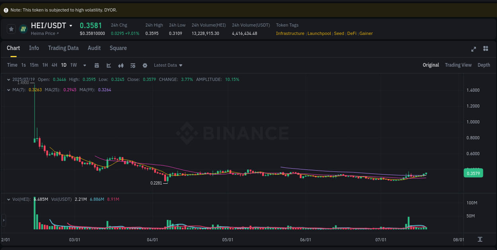This screenshot has height=250, width=497.
Task: Open the Launchpool token tag
Action: [319, 33]
